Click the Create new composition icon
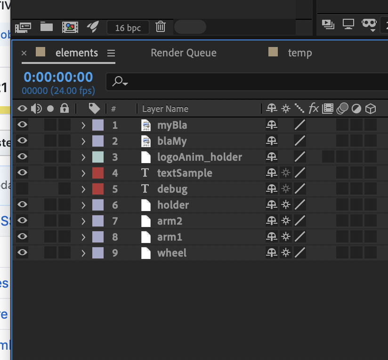The image size is (388, 360). (70, 27)
